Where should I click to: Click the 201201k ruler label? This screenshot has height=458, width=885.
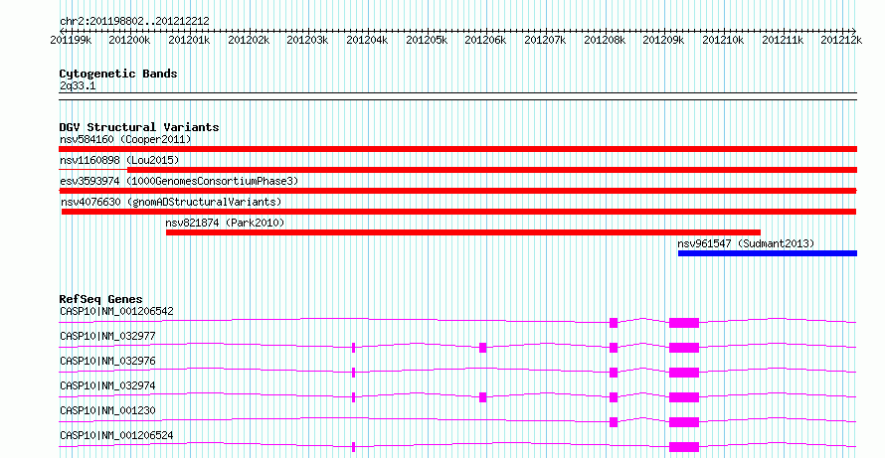(x=190, y=40)
